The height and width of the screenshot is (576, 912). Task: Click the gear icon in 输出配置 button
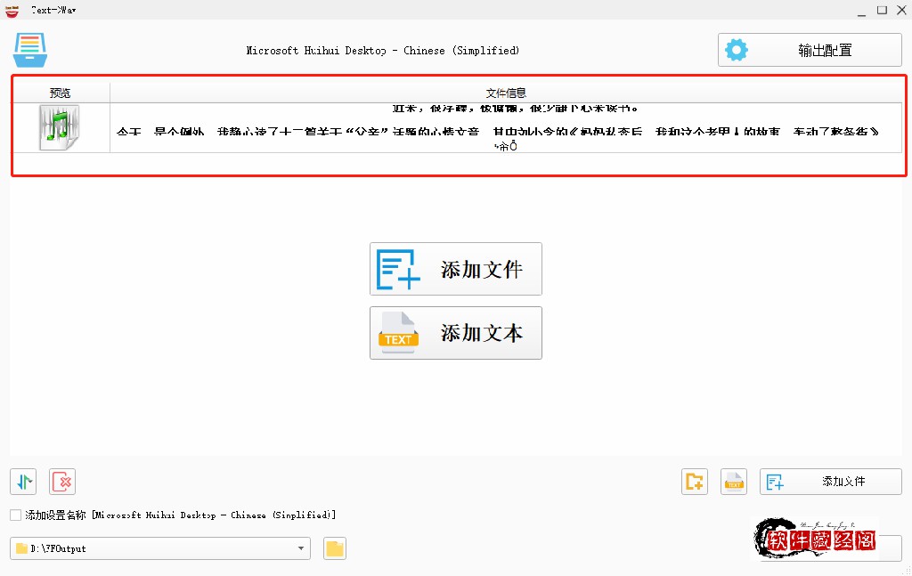tap(737, 50)
